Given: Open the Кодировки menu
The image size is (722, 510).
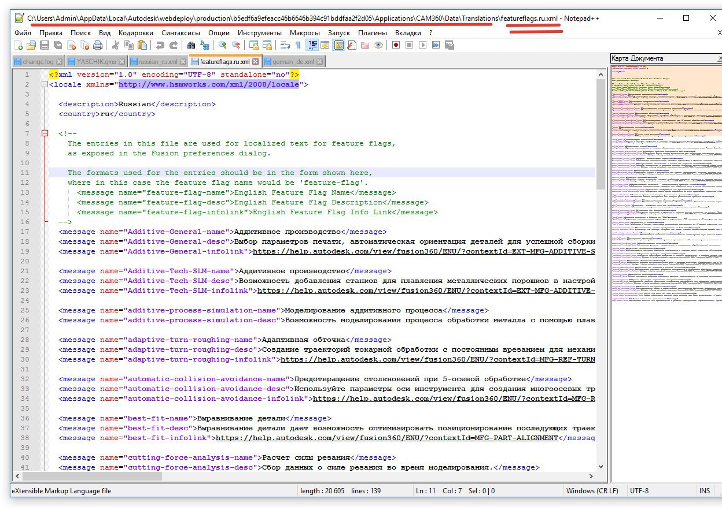Looking at the screenshot, I should tap(136, 33).
